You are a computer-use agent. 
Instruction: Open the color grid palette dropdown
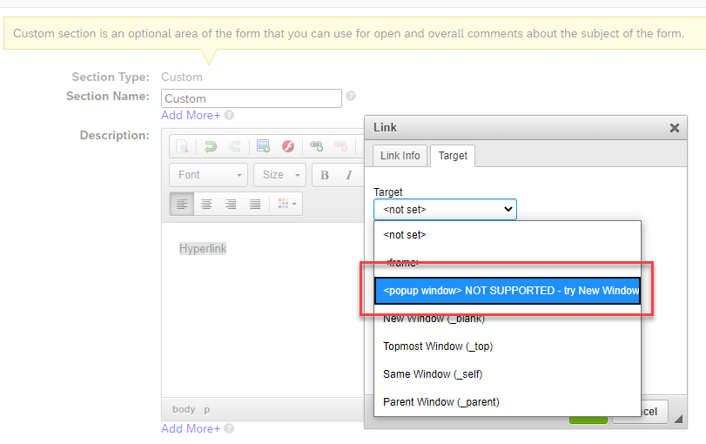point(287,204)
